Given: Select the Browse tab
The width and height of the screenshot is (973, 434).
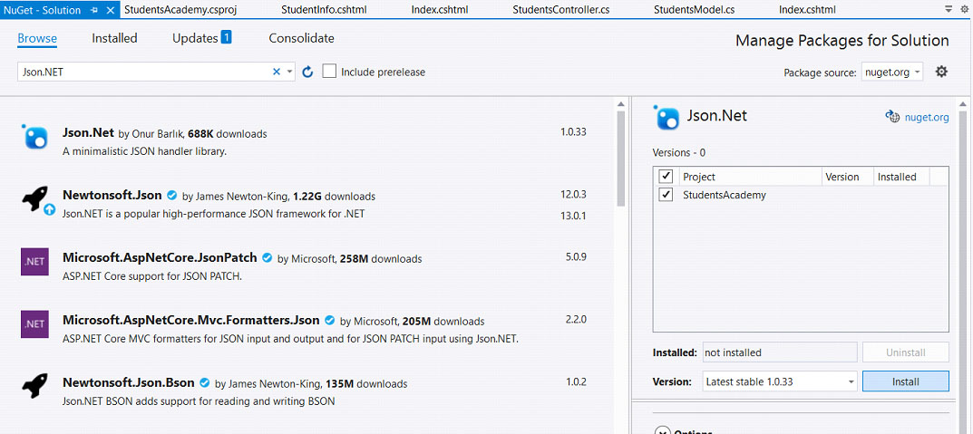Looking at the screenshot, I should [x=37, y=38].
